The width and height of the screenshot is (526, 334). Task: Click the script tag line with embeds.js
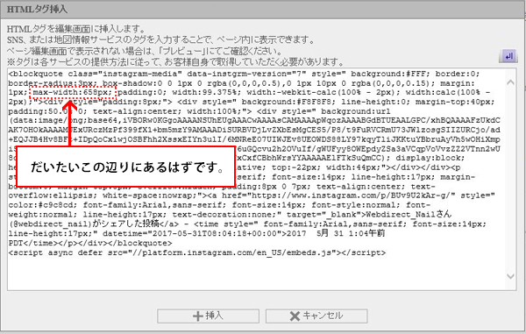click(197, 252)
